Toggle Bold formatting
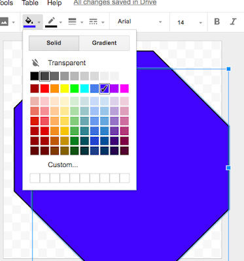 click(x=217, y=22)
